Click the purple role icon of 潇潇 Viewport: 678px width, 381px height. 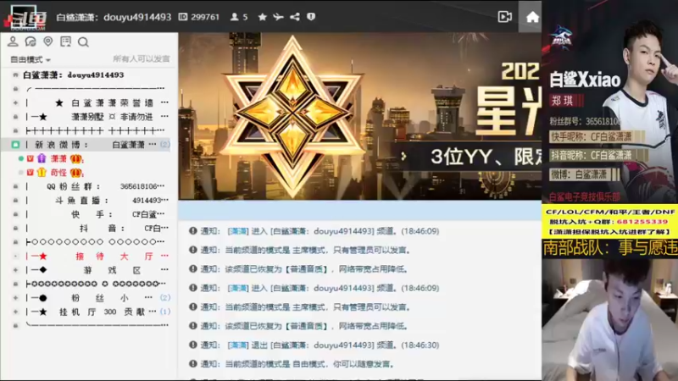[x=42, y=158]
